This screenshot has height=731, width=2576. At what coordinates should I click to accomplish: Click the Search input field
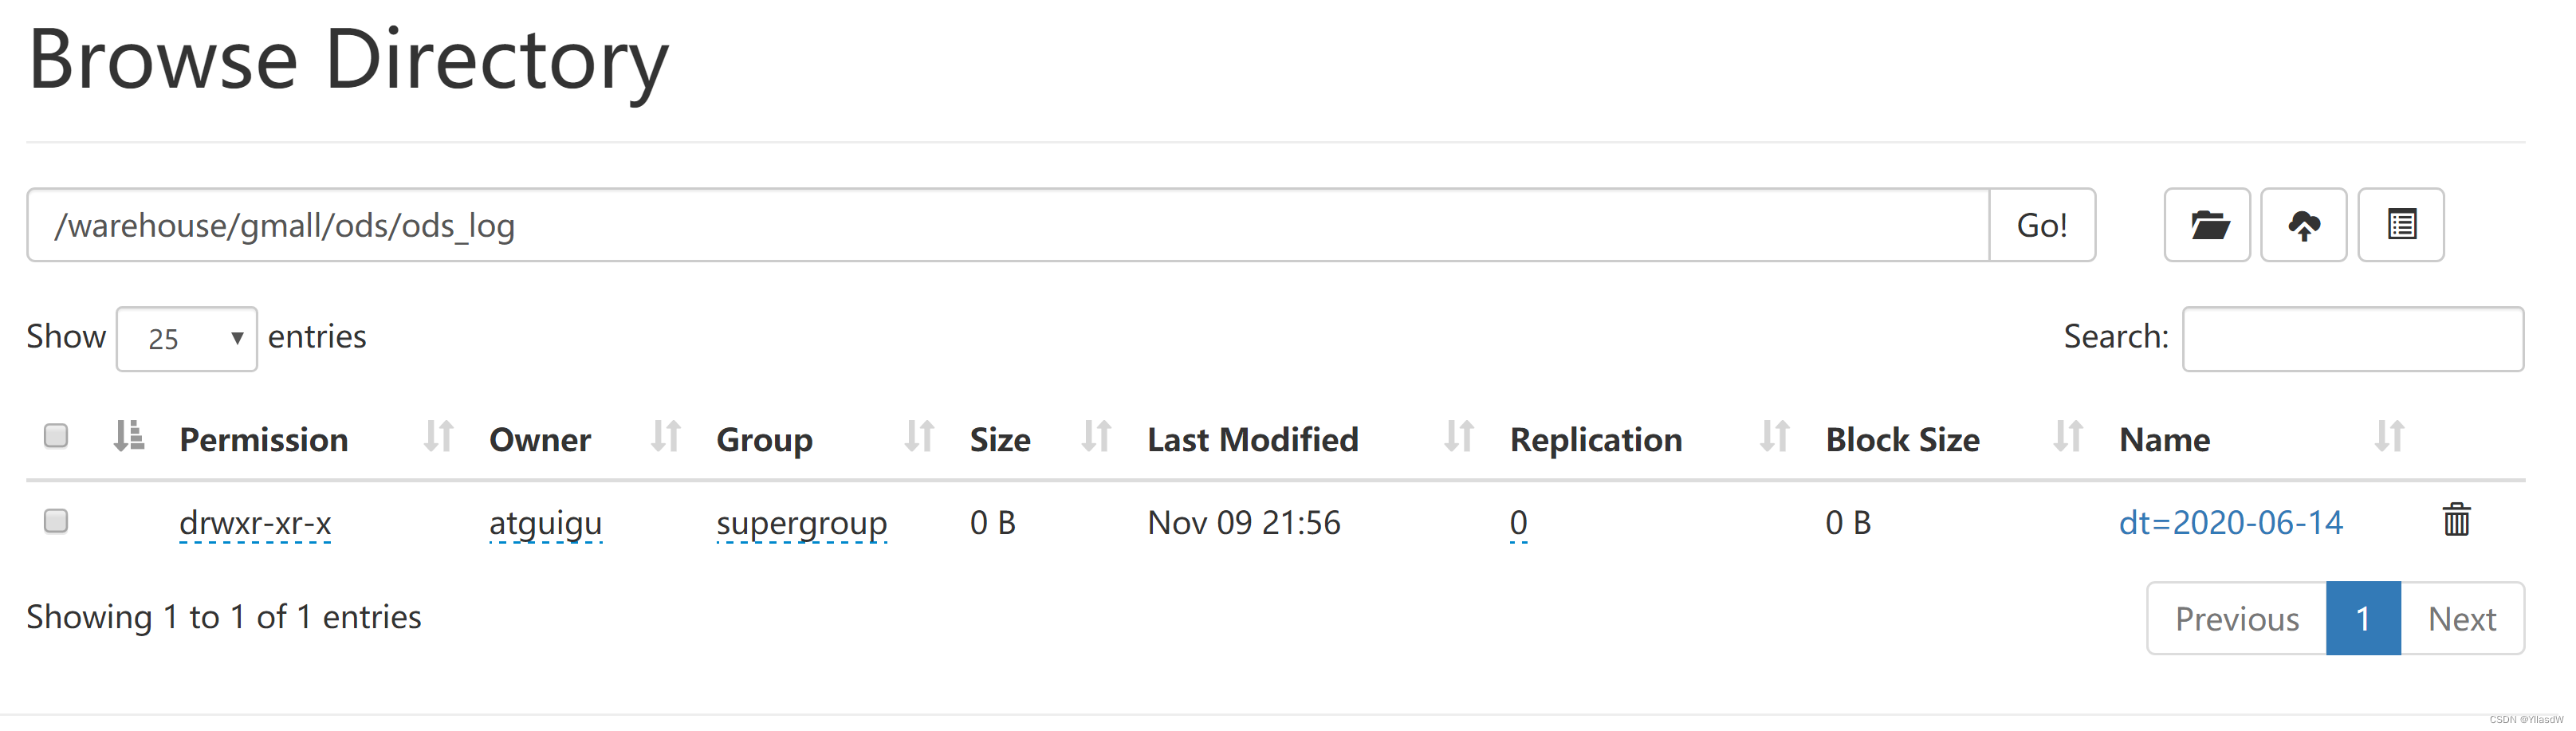tap(2352, 339)
